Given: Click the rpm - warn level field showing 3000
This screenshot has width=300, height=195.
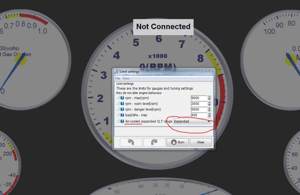Looking at the screenshot, I should 199,104.
